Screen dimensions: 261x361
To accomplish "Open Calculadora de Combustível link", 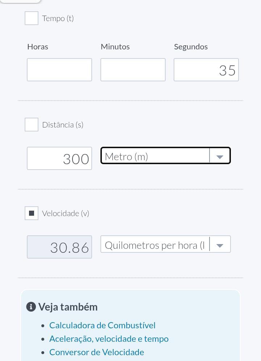I will click(x=102, y=325).
